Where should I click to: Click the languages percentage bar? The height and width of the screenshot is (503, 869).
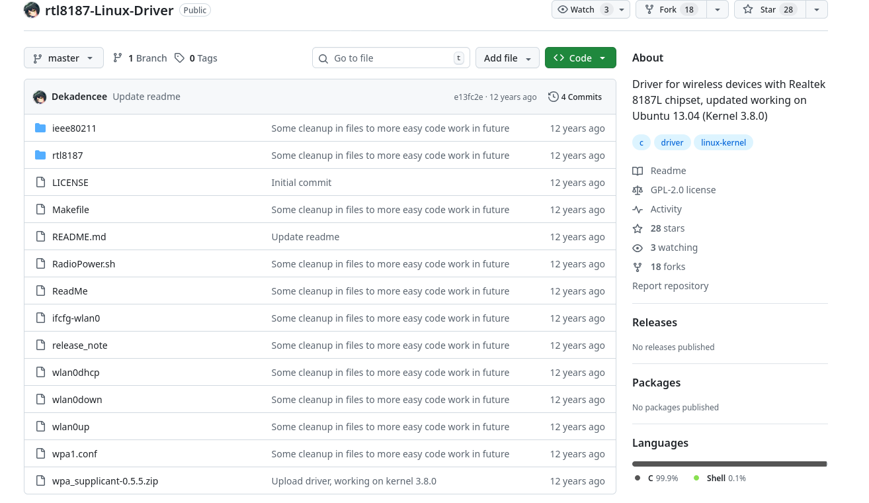pyautogui.click(x=730, y=464)
